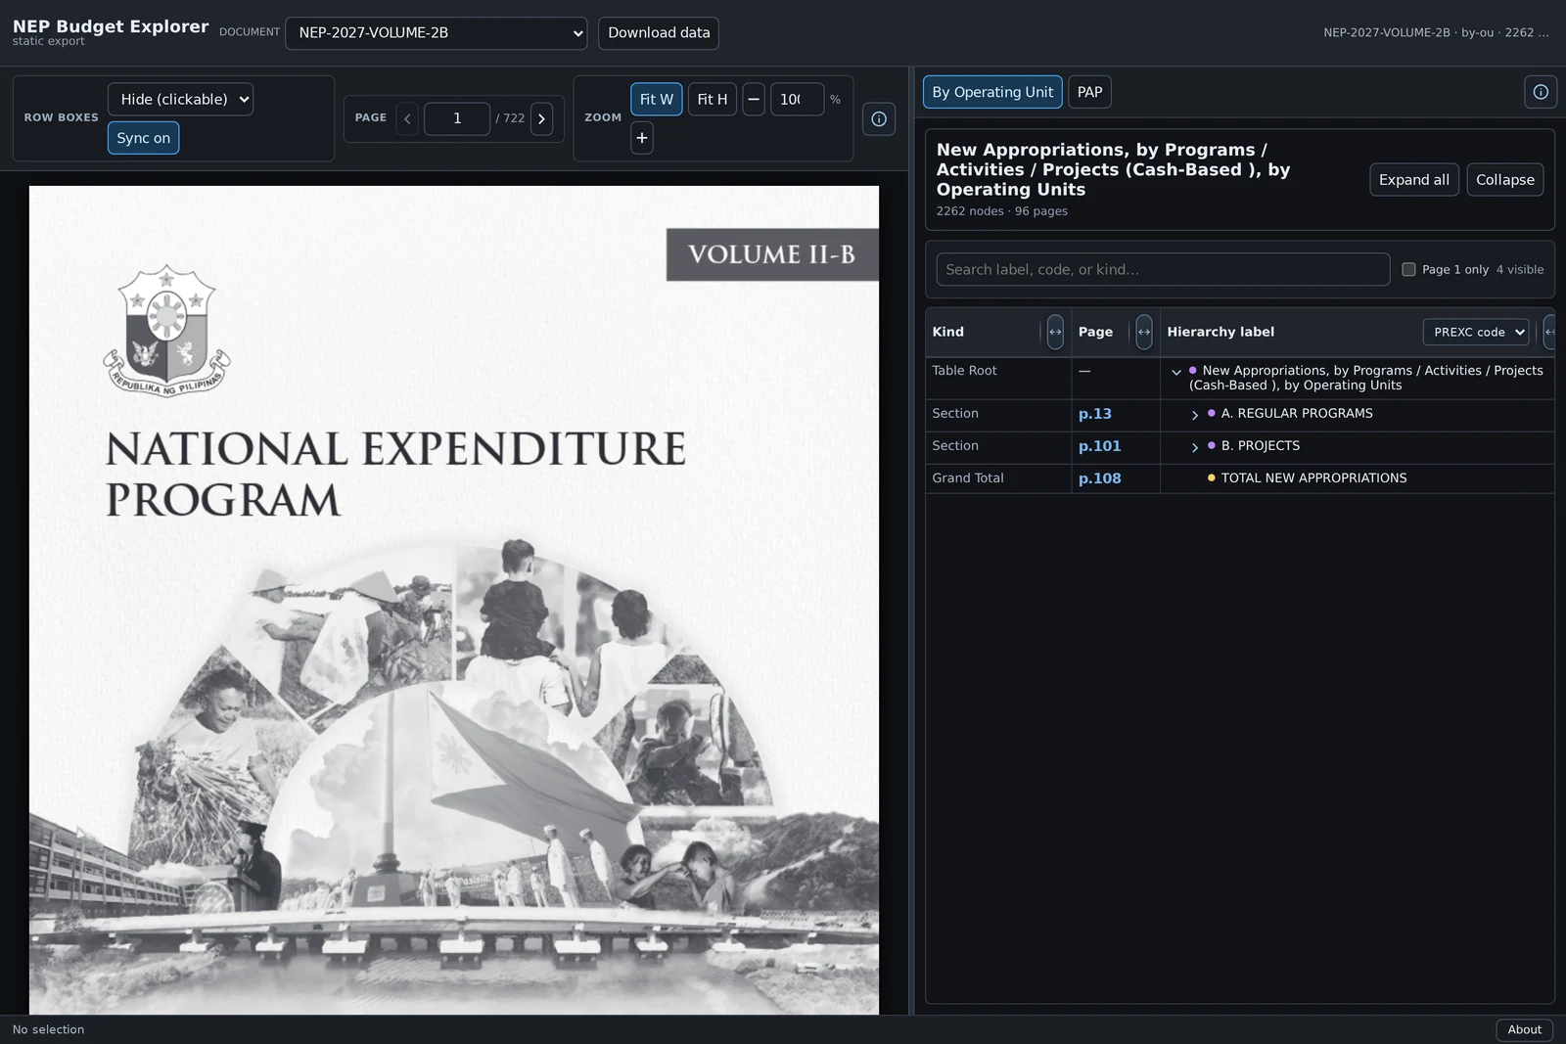Go to the next page arrow

(541, 118)
